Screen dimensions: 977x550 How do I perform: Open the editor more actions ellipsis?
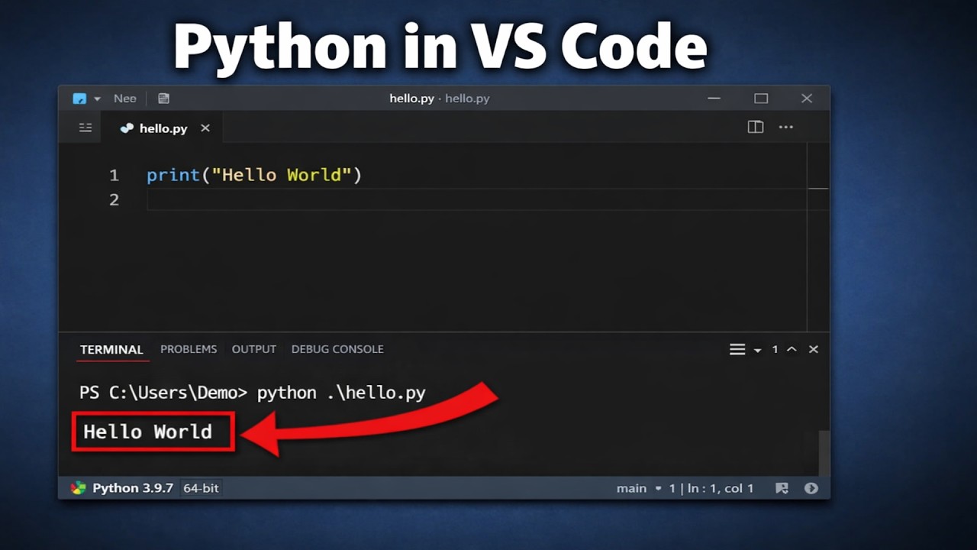(x=786, y=128)
